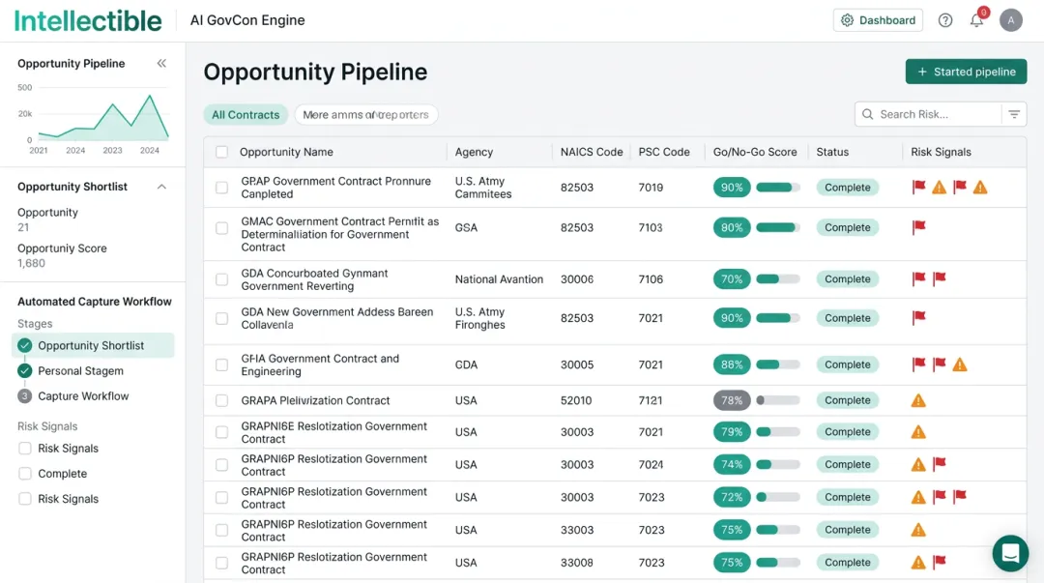1044x583 pixels.
Task: Click the step 3 icon beside Capture Workflow
Action: (24, 395)
